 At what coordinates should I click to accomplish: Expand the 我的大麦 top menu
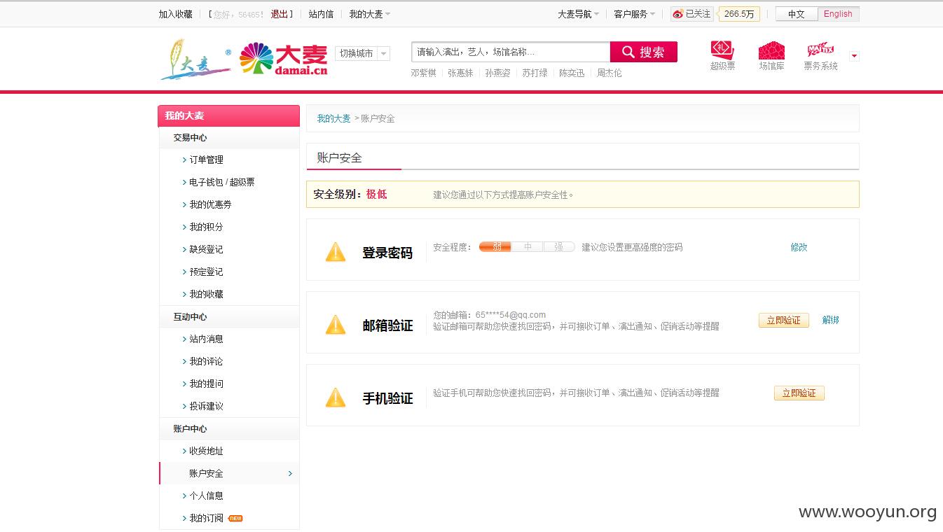pyautogui.click(x=370, y=14)
